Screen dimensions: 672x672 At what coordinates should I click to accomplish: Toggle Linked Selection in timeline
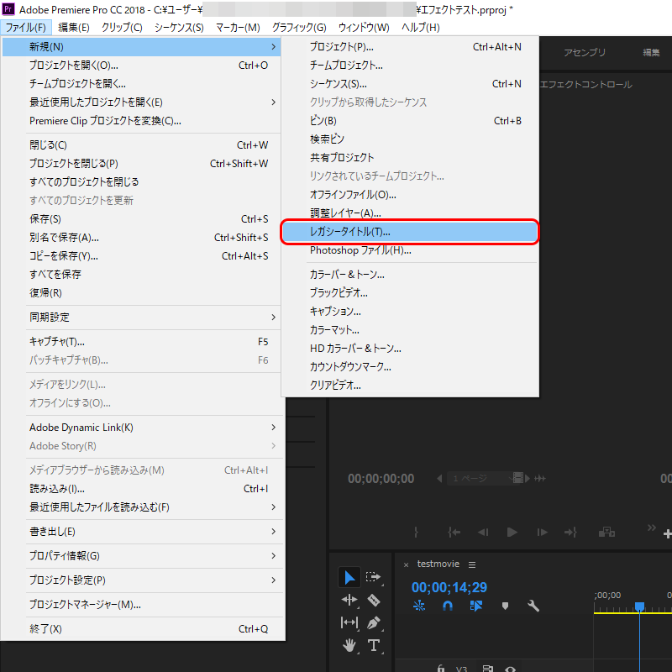click(x=476, y=606)
